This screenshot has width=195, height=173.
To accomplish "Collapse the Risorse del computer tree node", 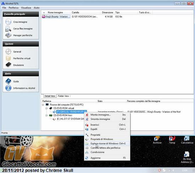I will 43,105.
